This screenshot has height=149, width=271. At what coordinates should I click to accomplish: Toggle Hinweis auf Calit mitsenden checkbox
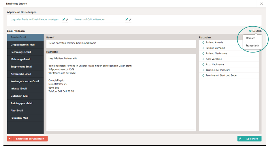tap(127, 19)
